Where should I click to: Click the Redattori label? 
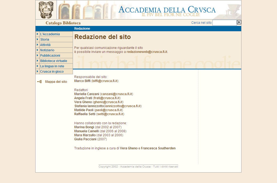[x=81, y=90]
